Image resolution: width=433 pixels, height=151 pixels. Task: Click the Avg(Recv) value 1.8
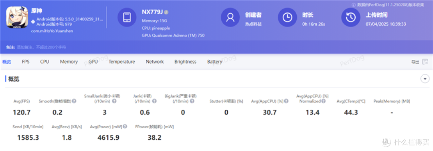pos(67,137)
